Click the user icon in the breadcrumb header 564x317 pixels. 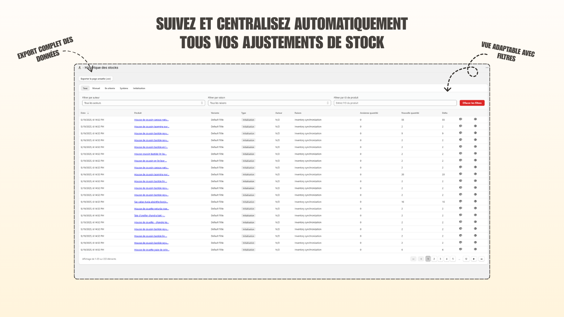[x=79, y=68]
